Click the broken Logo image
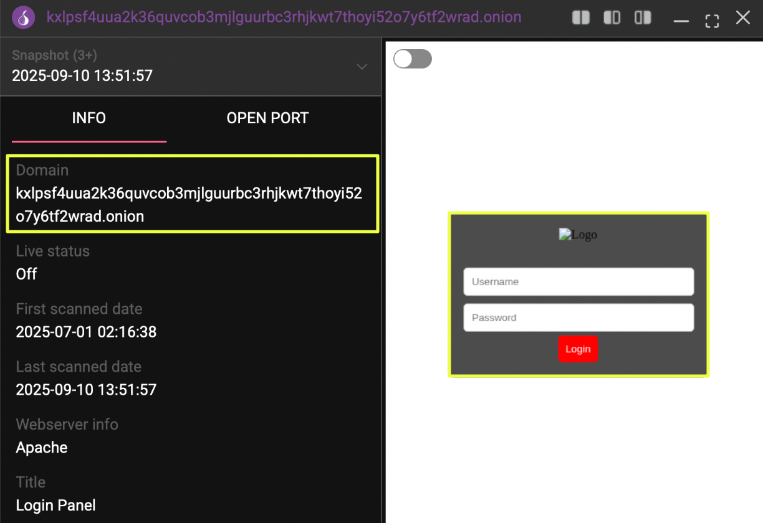 (578, 235)
